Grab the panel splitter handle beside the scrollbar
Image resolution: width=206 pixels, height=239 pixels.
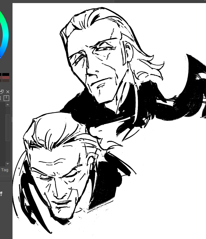pyautogui.click(x=12, y=119)
